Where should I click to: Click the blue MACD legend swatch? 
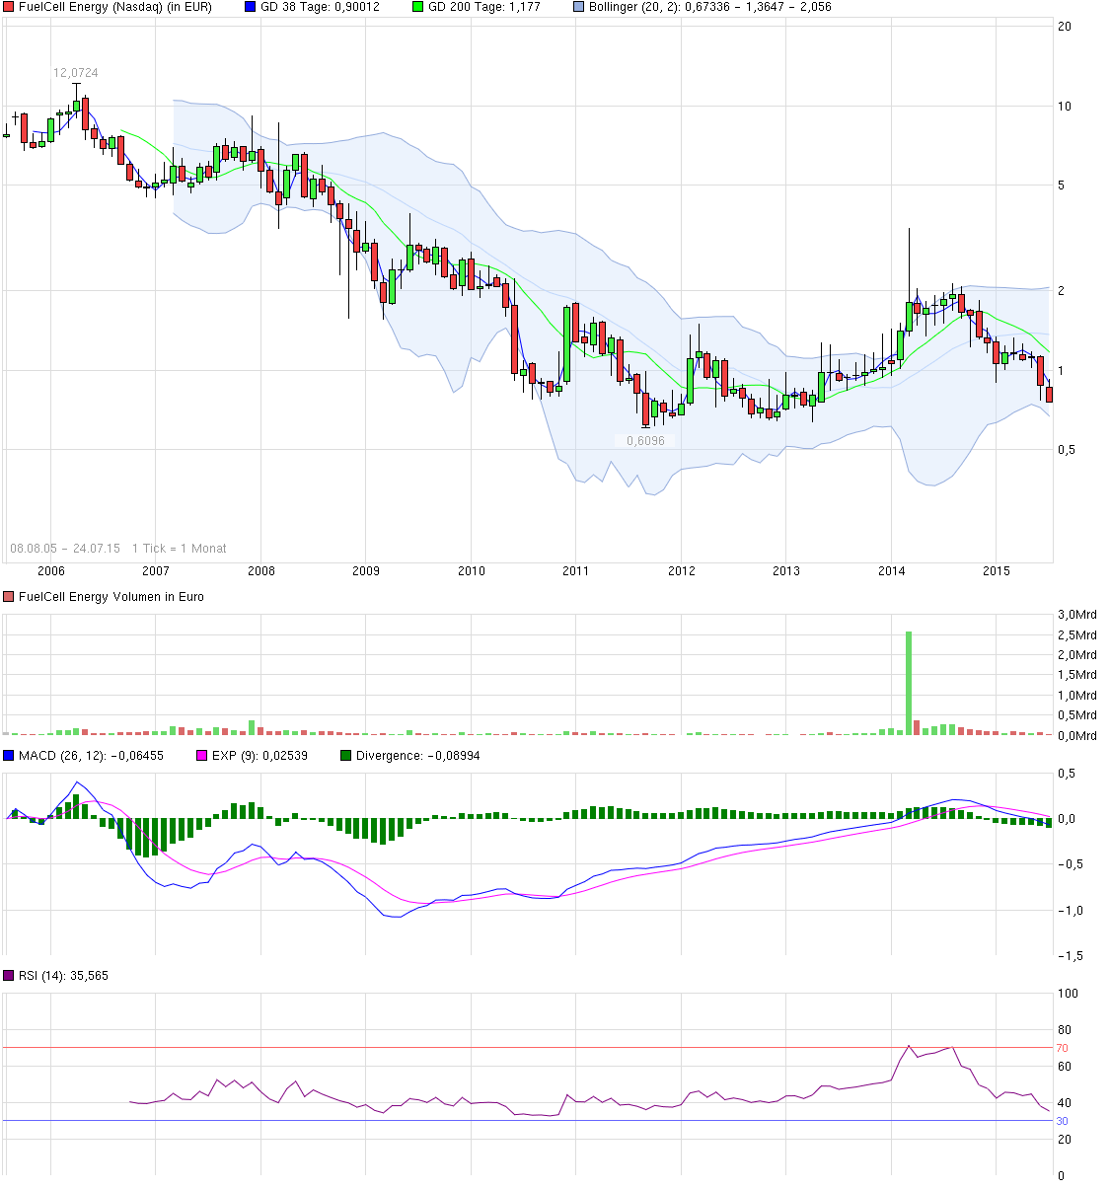click(9, 756)
